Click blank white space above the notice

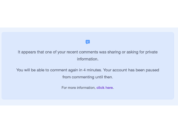coord(89,14)
